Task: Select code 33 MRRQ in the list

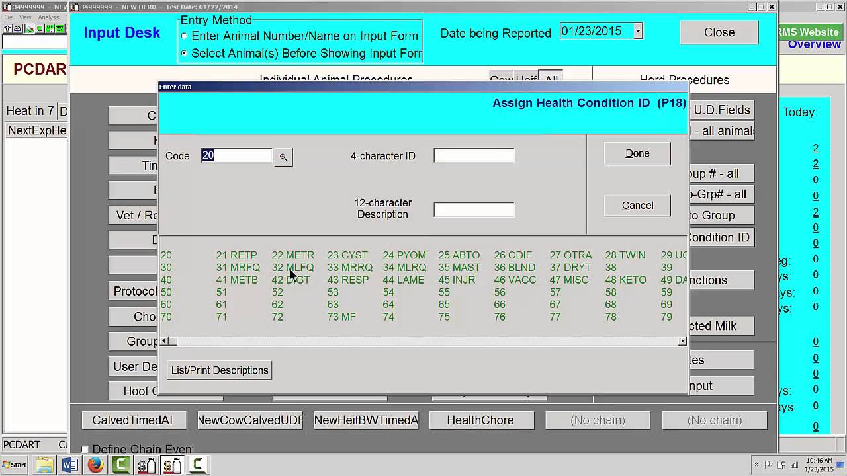Action: click(350, 268)
